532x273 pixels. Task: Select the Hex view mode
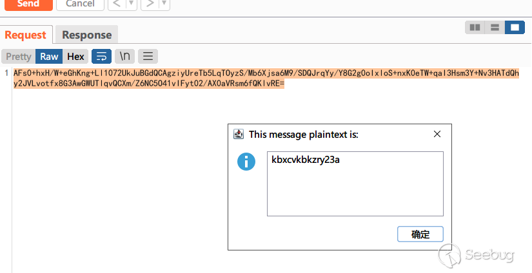pyautogui.click(x=75, y=56)
